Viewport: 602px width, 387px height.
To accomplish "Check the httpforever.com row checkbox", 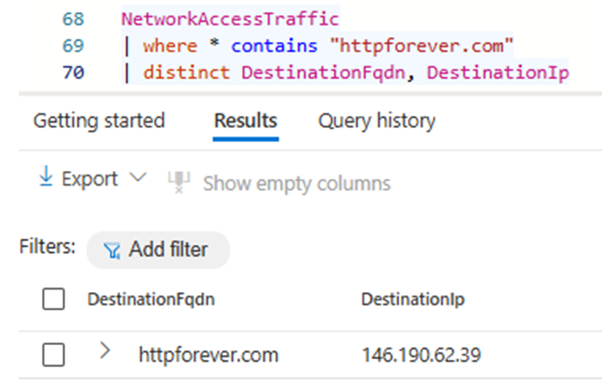I will tap(54, 355).
